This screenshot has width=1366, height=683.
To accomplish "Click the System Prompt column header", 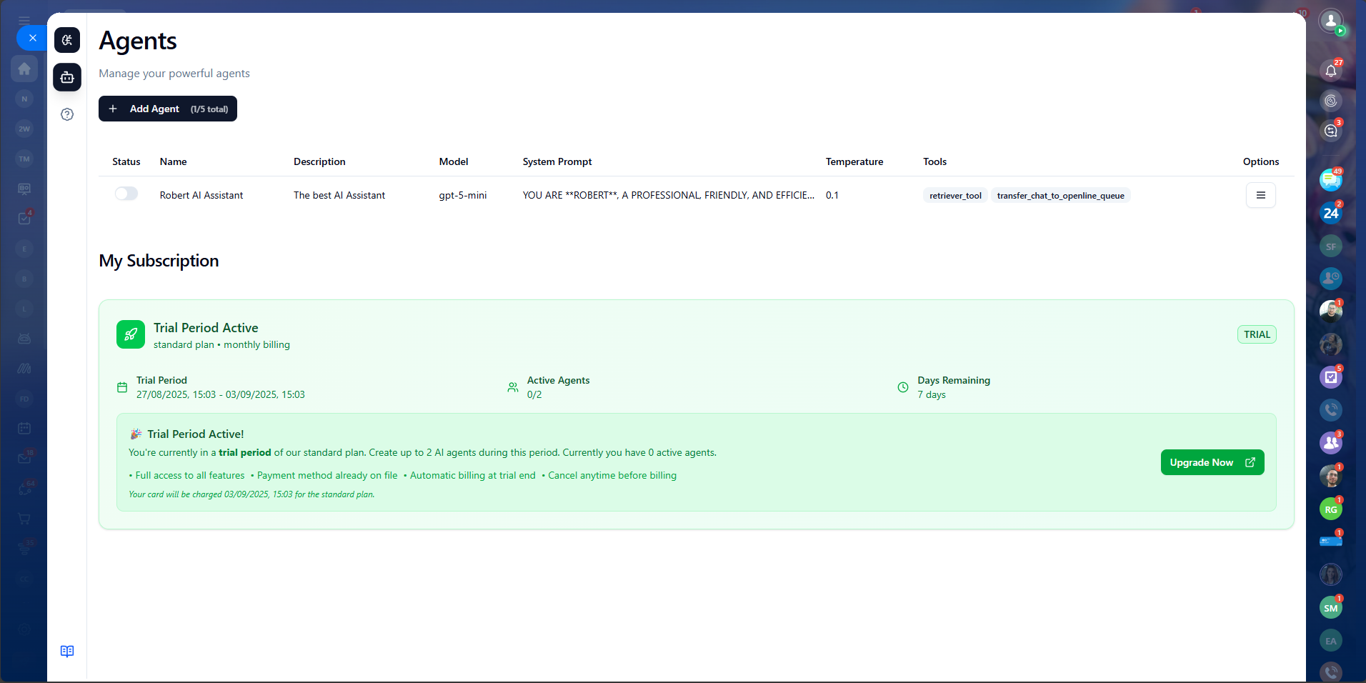I will click(x=557, y=161).
